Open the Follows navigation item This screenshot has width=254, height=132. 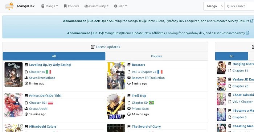point(71,6)
